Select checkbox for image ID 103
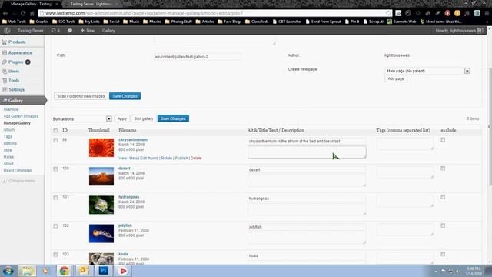 tap(55, 255)
